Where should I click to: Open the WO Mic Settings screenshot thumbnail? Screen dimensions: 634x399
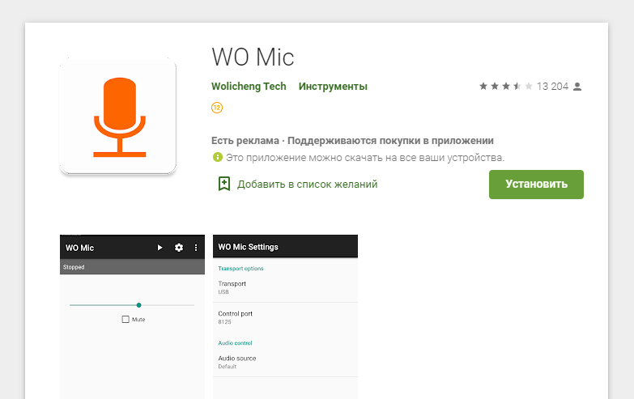tap(286, 316)
